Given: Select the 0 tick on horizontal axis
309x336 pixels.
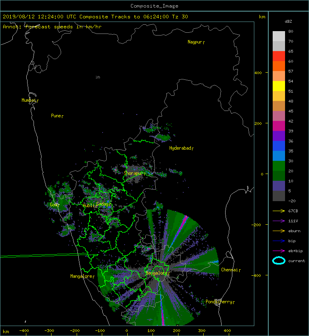Looking at the screenshot, I should tap(127, 331).
